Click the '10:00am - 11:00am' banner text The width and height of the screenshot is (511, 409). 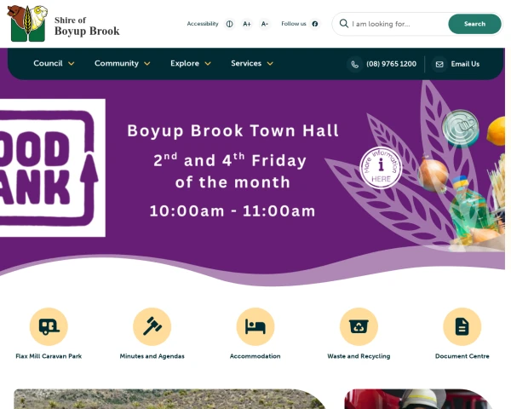tap(233, 211)
